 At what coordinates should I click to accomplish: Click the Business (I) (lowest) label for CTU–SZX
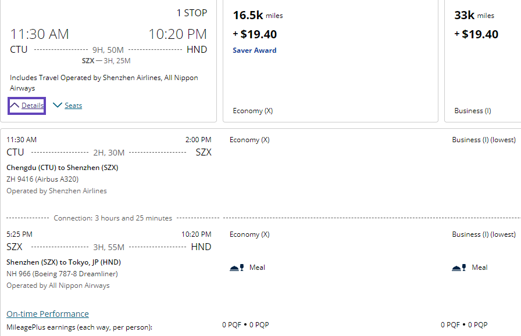[484, 140]
